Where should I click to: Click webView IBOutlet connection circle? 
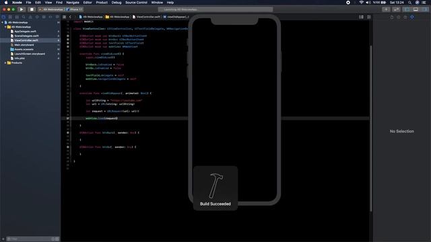pyautogui.click(x=68, y=46)
